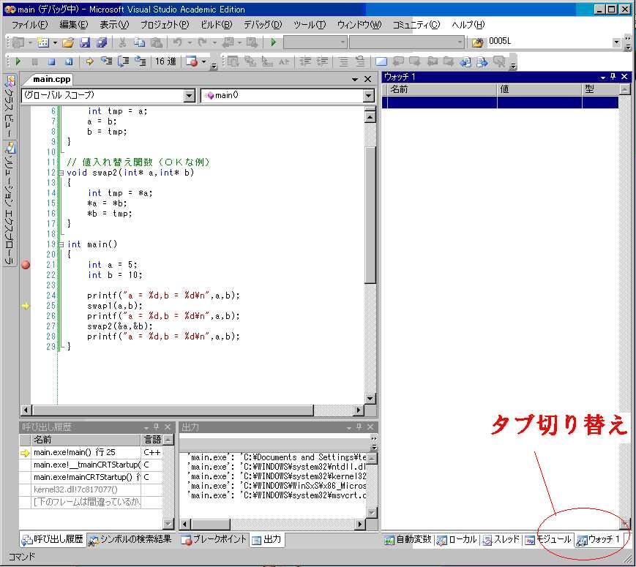Open the Solution Explorer side tab
This screenshot has width=636, height=567.
(10, 204)
